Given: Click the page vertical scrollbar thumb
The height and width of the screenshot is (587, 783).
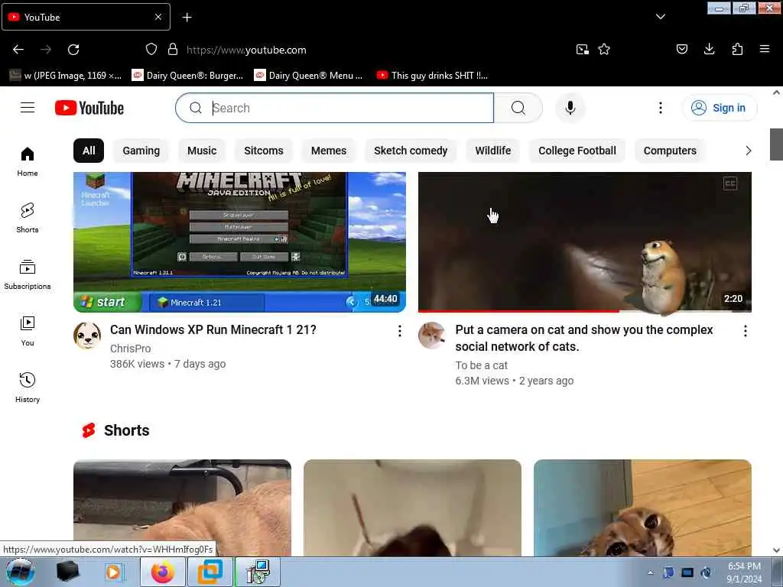Looking at the screenshot, I should coord(776,144).
